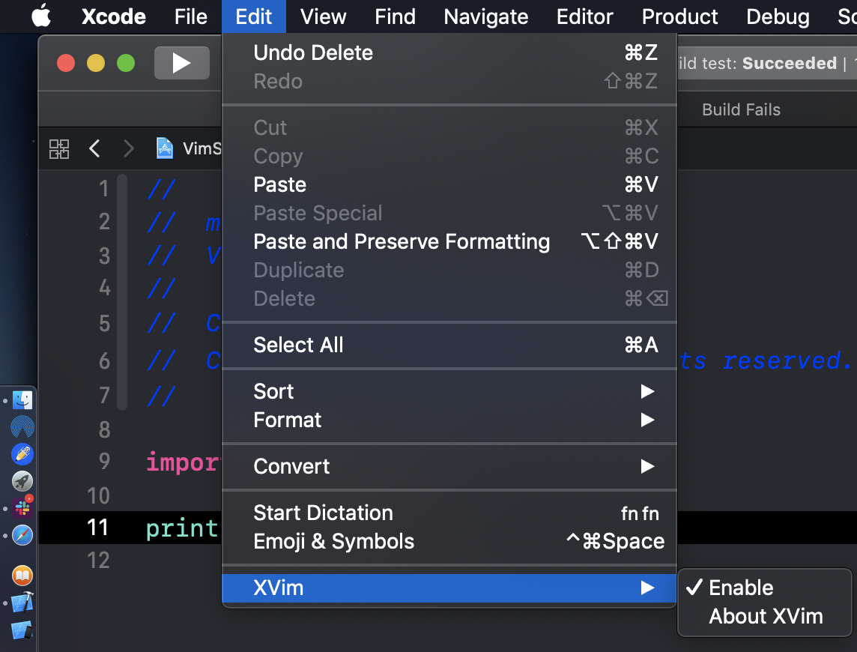Click the related items grid icon
This screenshot has width=857, height=652.
(x=58, y=148)
